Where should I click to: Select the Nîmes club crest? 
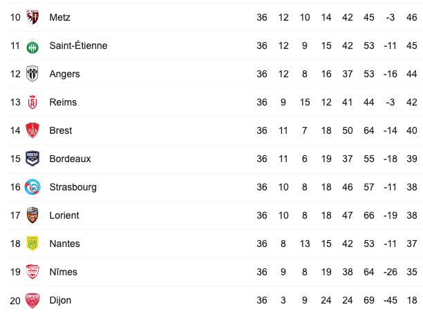pos(32,272)
